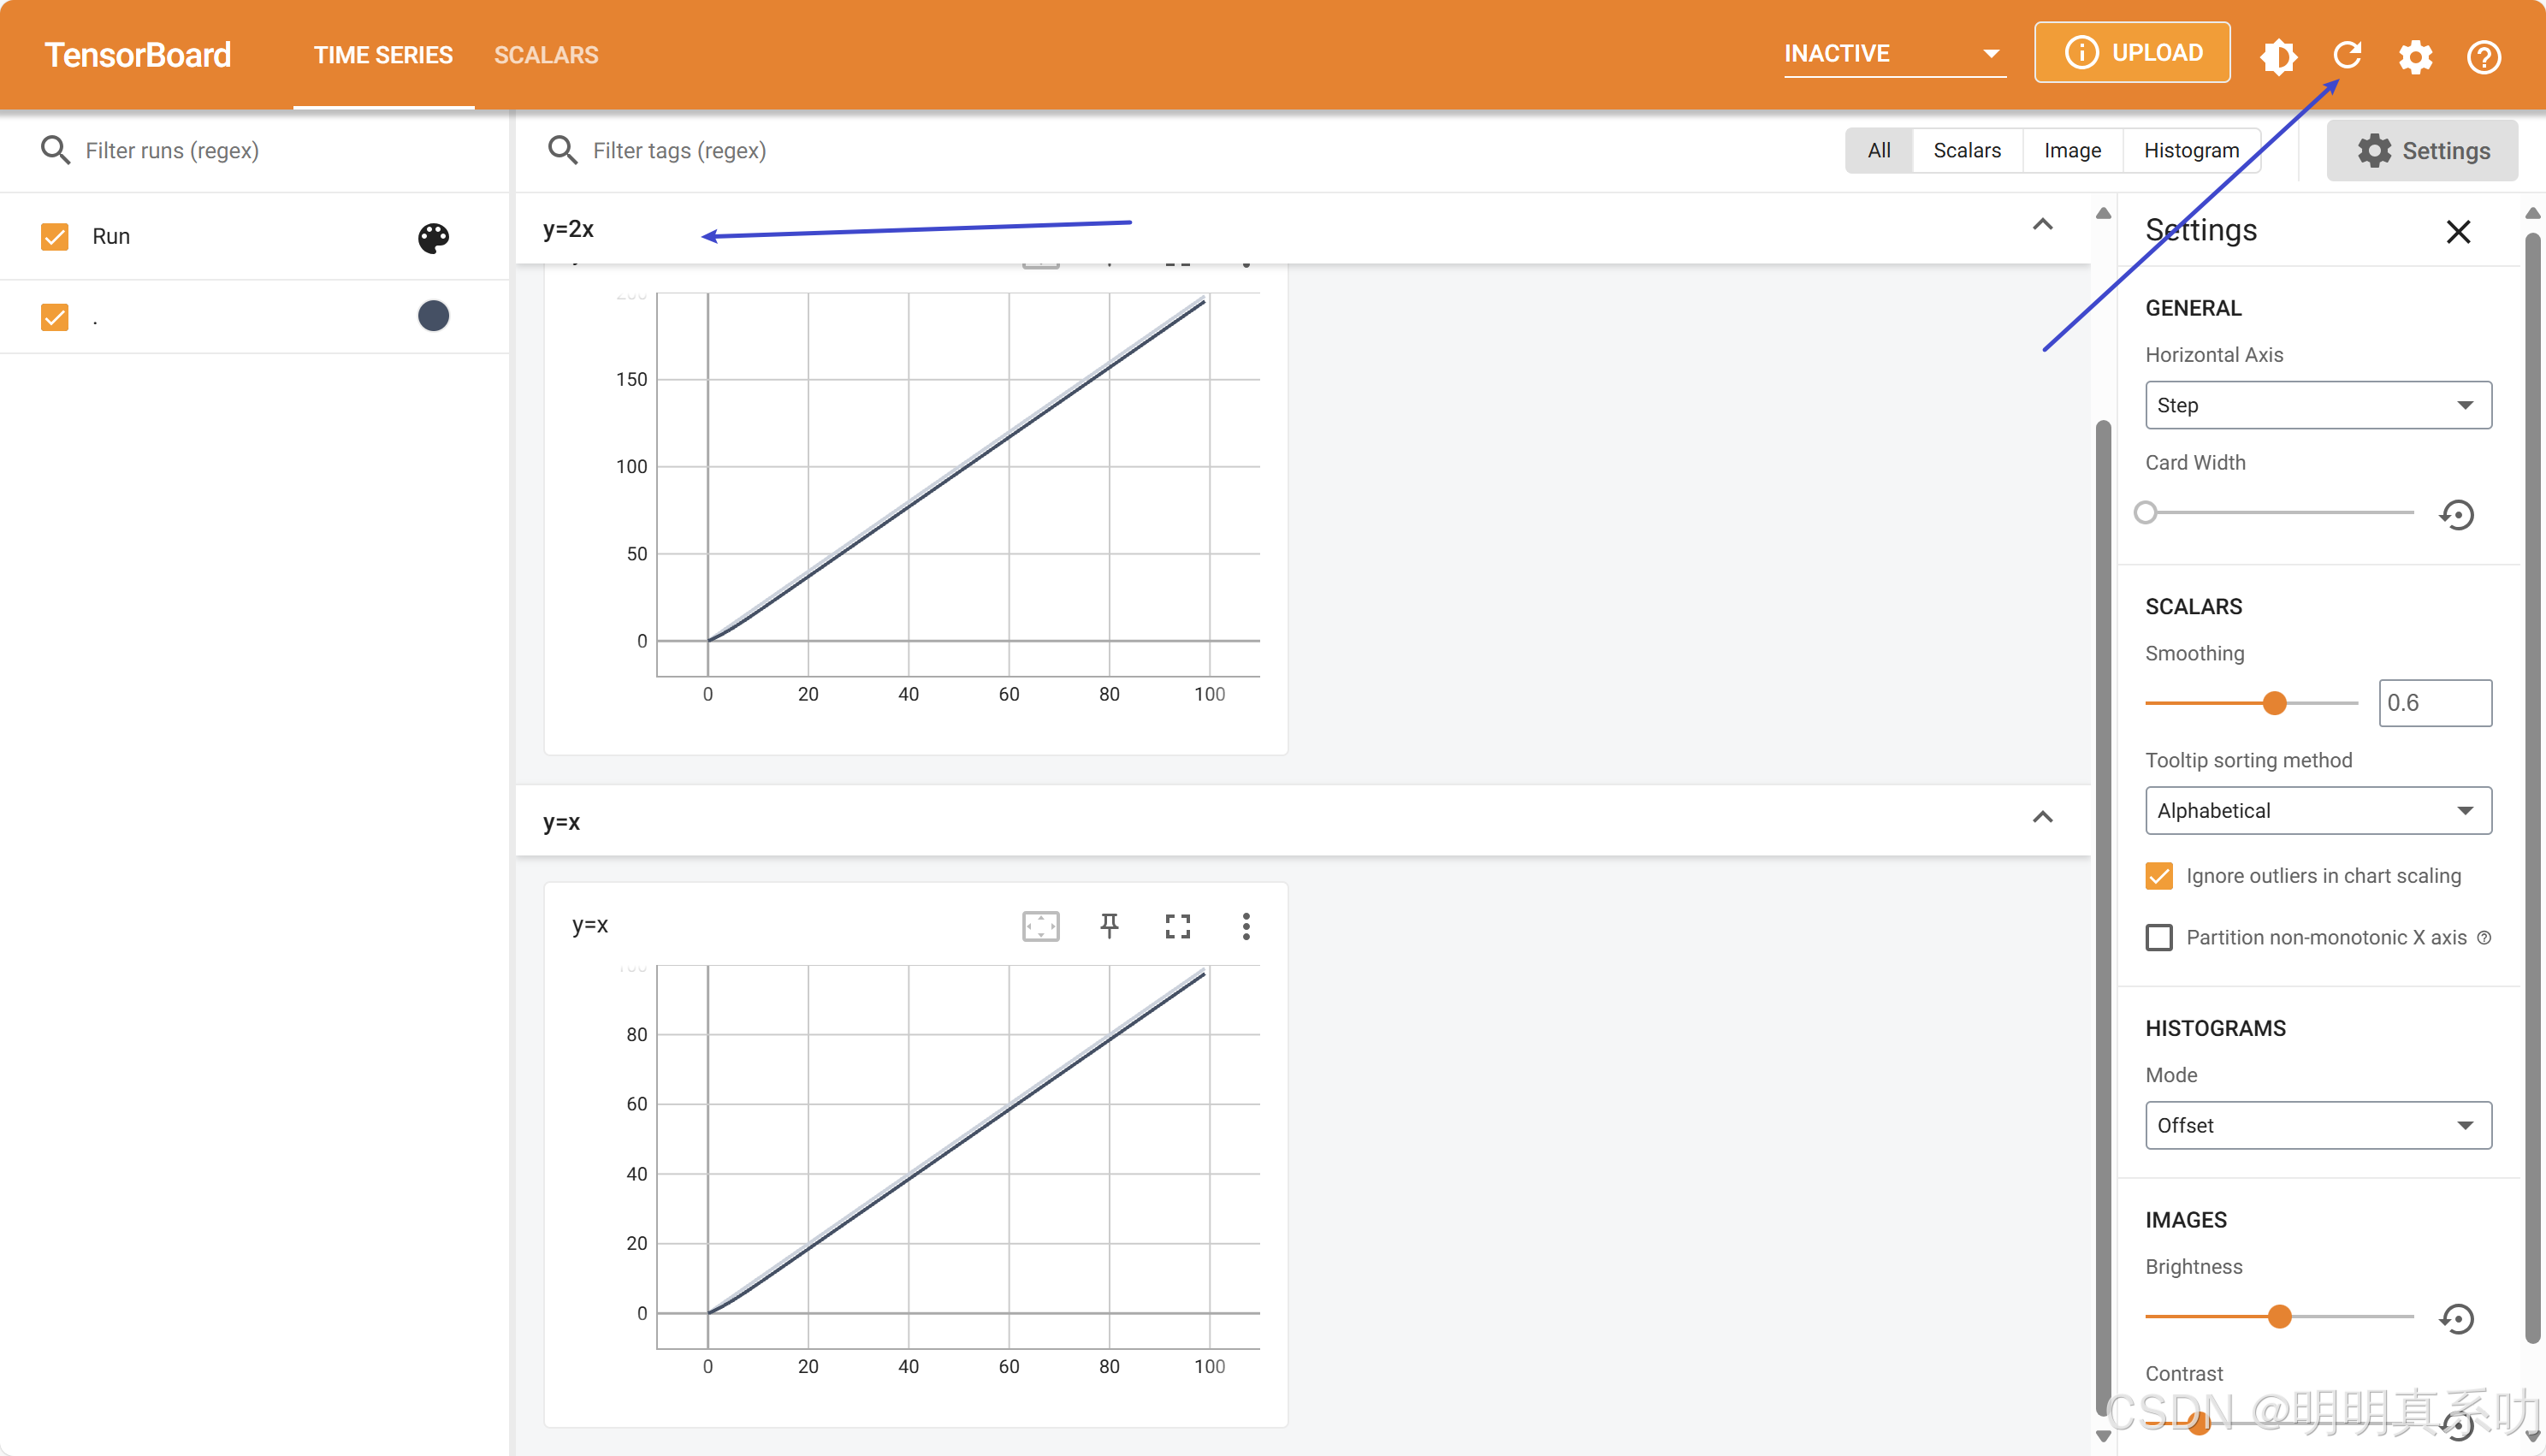Select the Image filter tab

point(2072,150)
